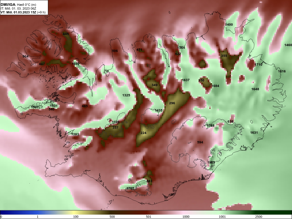Select the 1637 value label
The width and height of the screenshot is (292, 219).
pos(186,80)
